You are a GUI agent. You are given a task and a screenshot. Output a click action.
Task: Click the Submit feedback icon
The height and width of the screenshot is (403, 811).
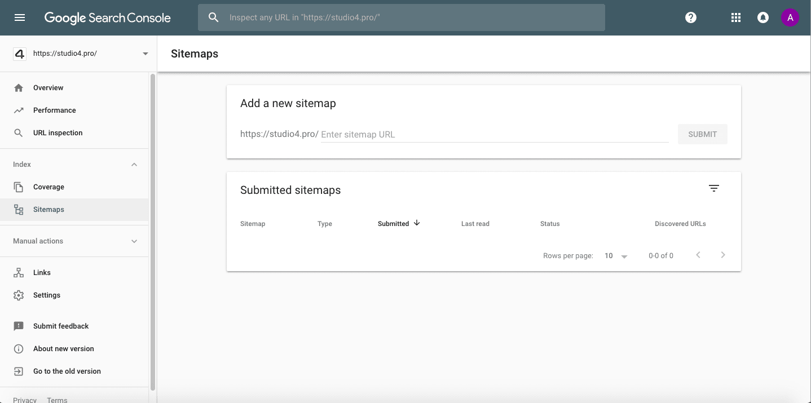[x=19, y=326]
